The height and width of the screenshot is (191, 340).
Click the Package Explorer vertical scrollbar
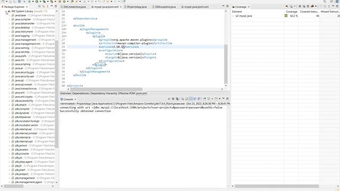point(57,94)
